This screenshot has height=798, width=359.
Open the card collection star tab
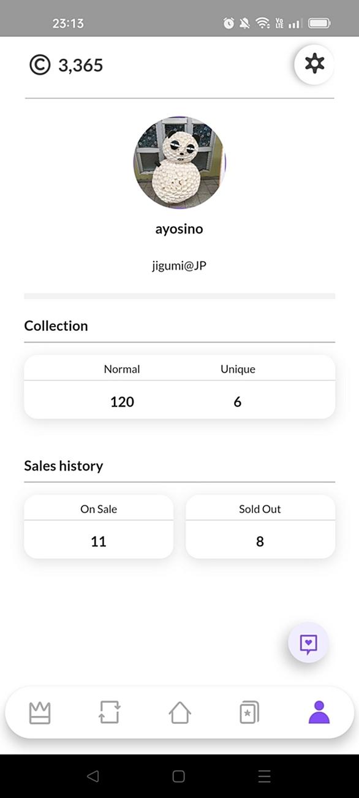(249, 713)
